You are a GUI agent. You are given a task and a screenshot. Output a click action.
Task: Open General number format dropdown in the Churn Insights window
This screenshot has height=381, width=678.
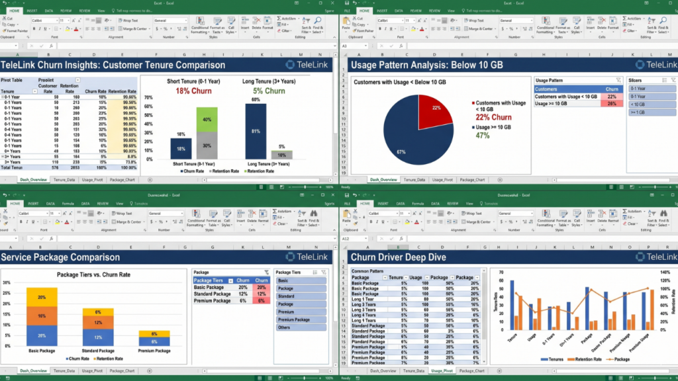(186, 21)
